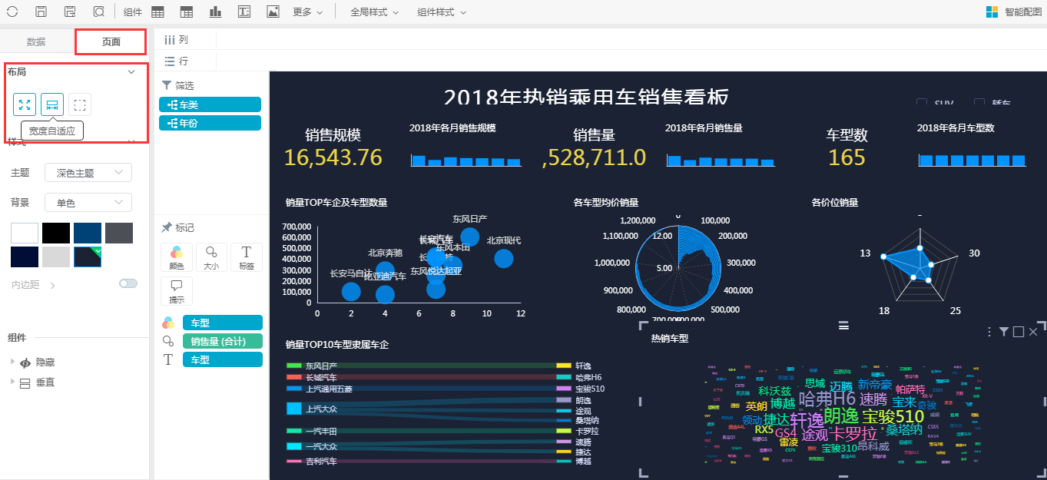Click the 宝骏510 word in the word cloud

pyautogui.click(x=893, y=416)
